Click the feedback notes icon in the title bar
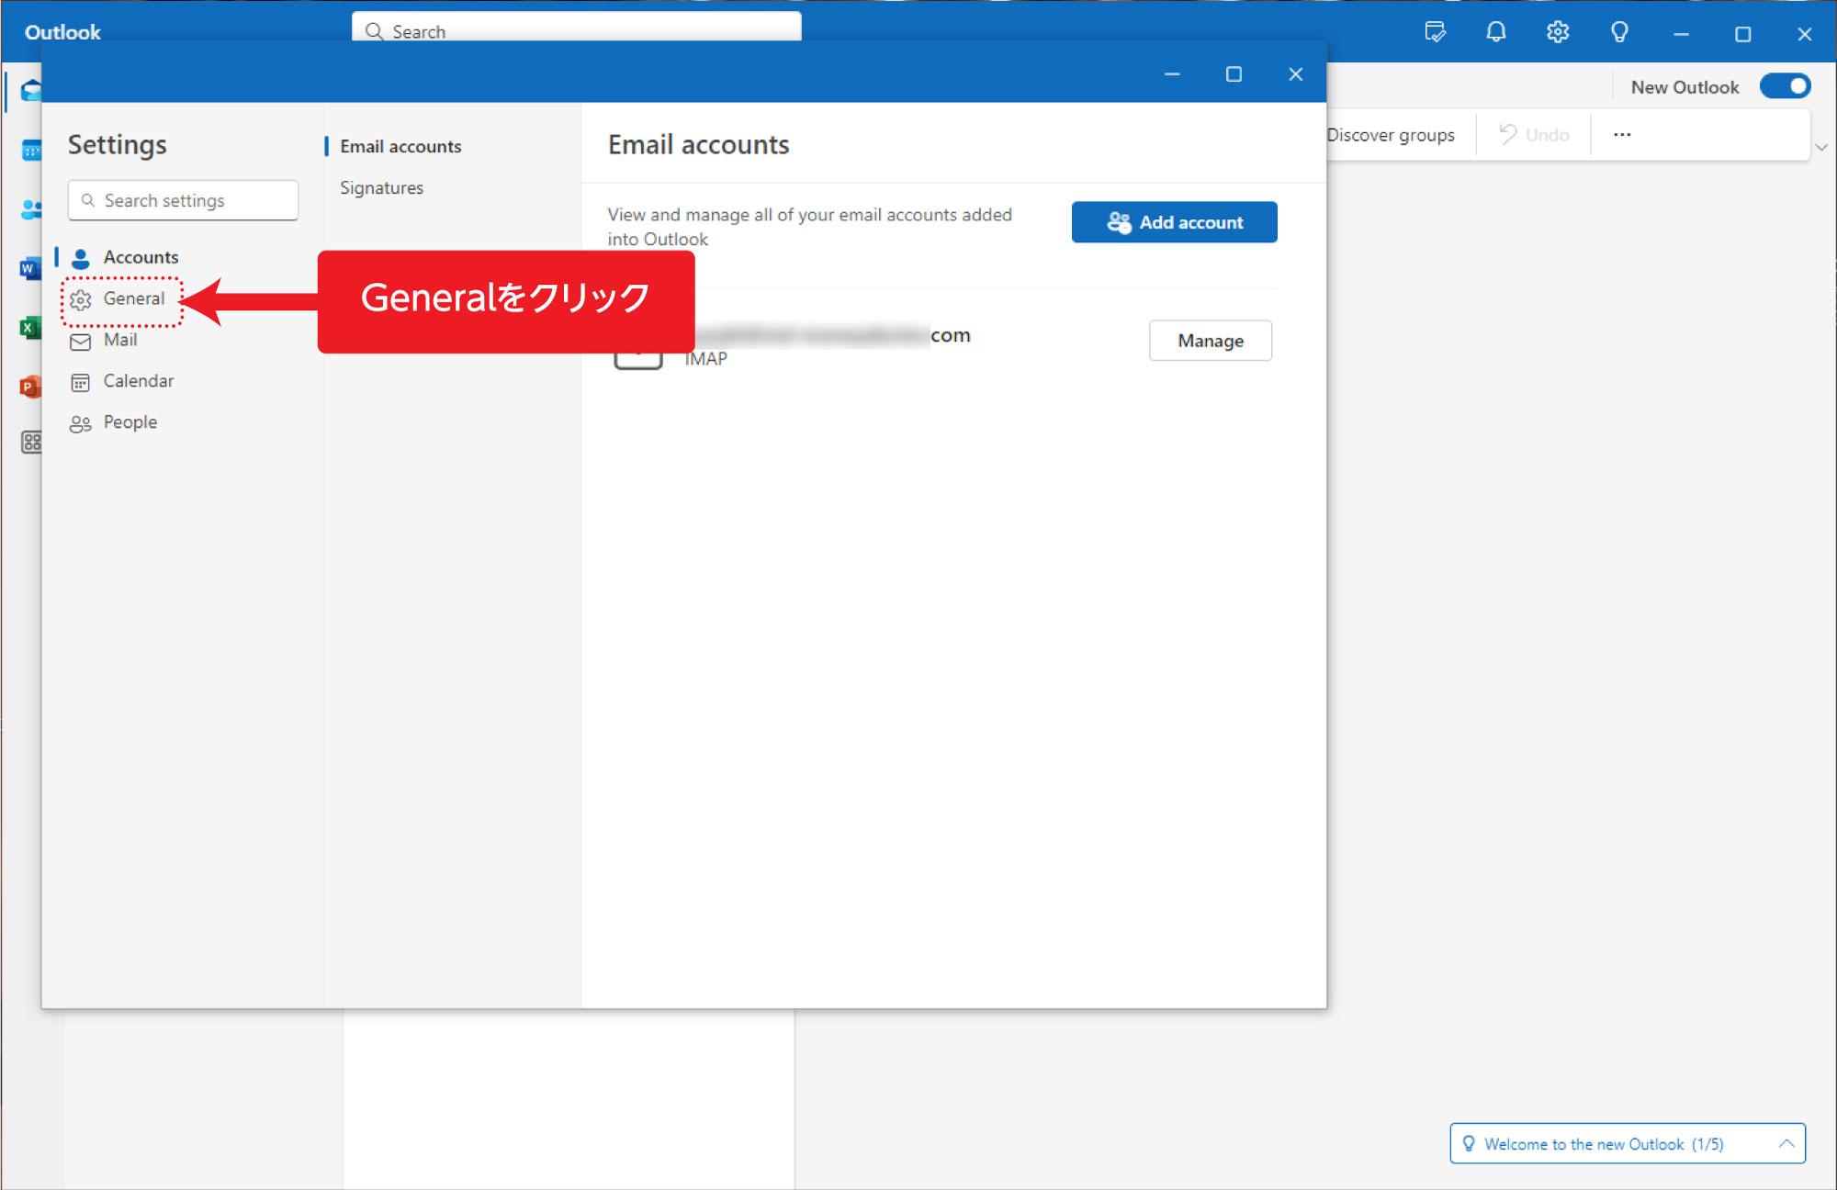Viewport: 1837px width, 1190px height. (1434, 32)
